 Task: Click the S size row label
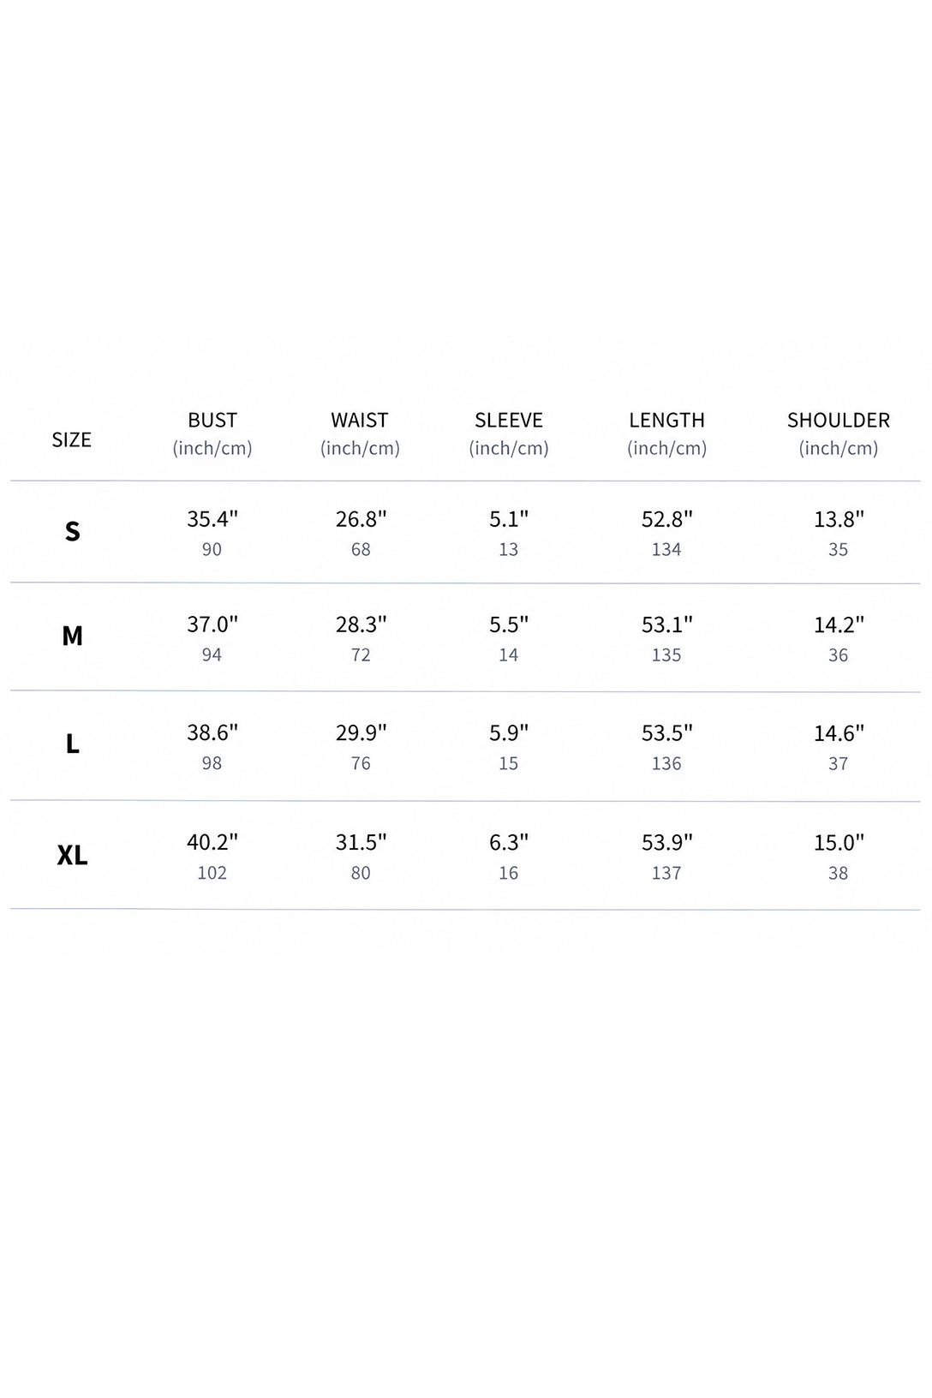point(73,531)
